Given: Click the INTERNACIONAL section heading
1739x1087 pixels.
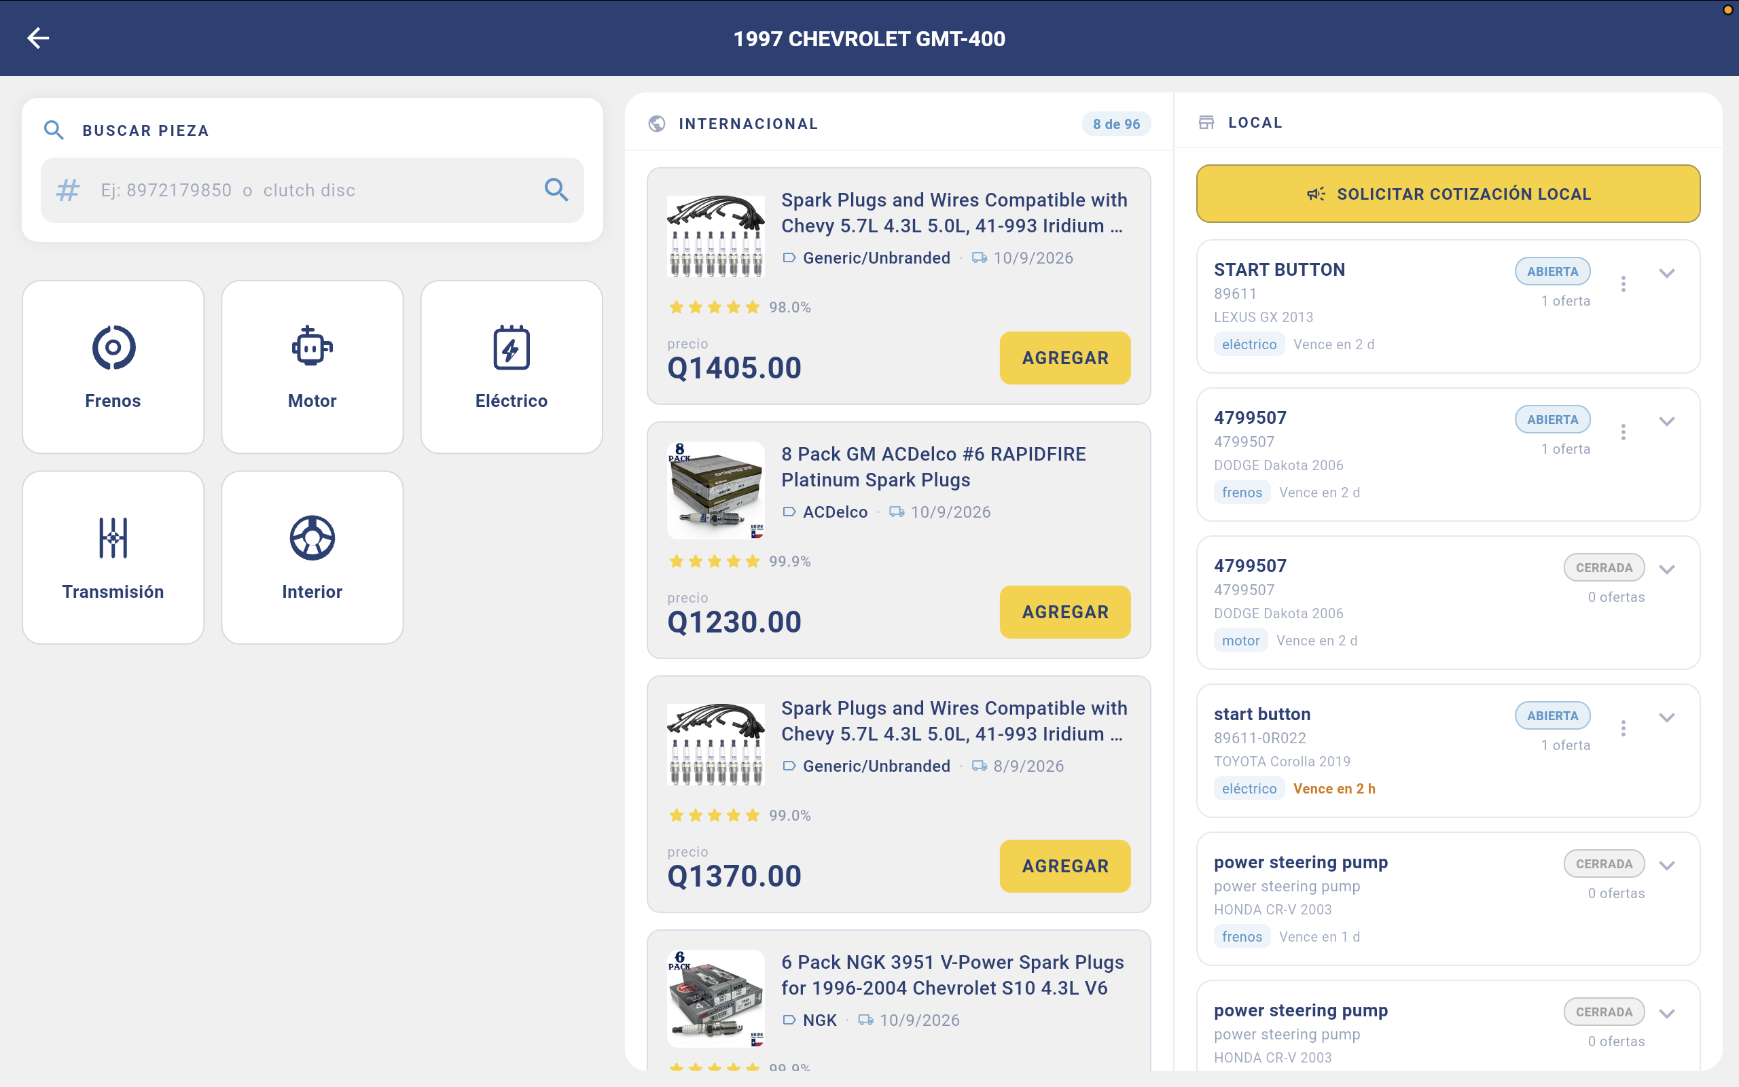Looking at the screenshot, I should [748, 124].
